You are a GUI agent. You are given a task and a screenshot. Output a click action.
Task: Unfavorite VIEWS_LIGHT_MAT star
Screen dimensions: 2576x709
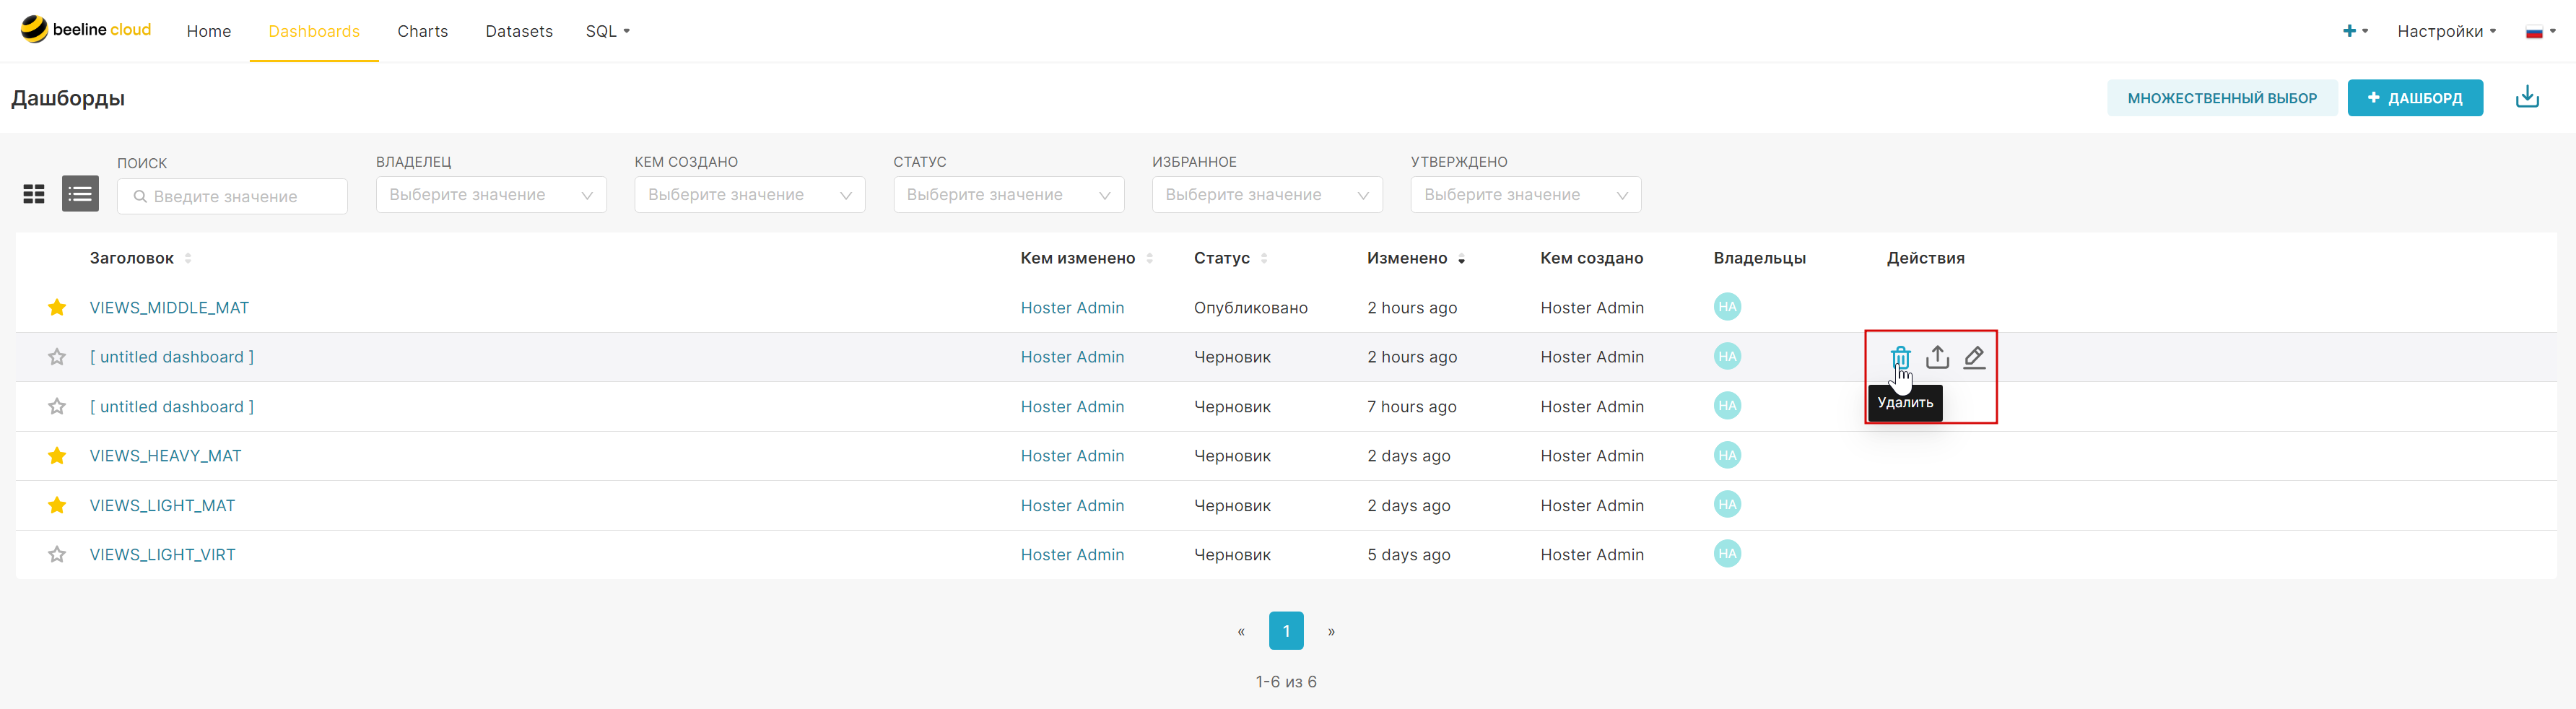(57, 505)
